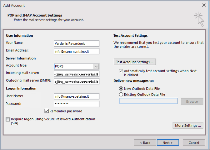The image size is (210, 150).
Task: Click the POP3 account type combo box
Action: click(74, 66)
